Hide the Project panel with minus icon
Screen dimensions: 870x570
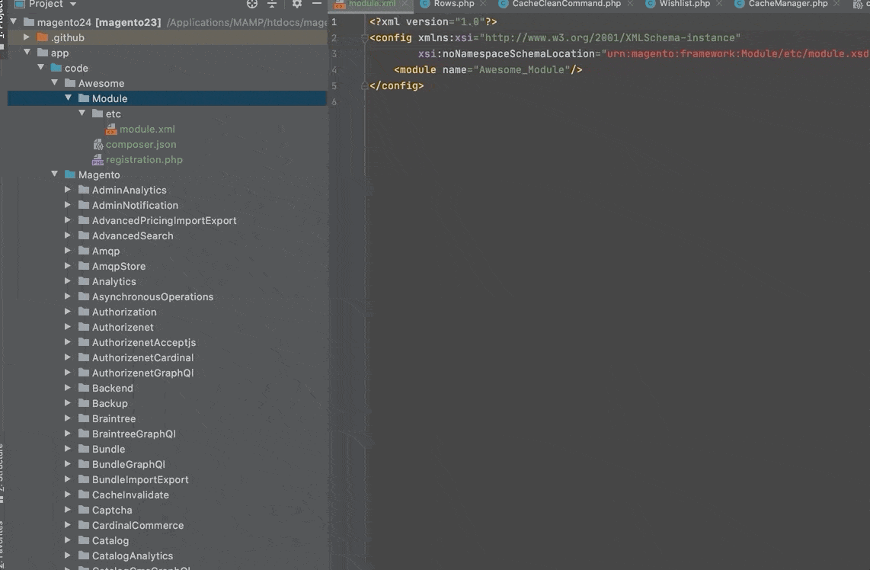click(317, 4)
